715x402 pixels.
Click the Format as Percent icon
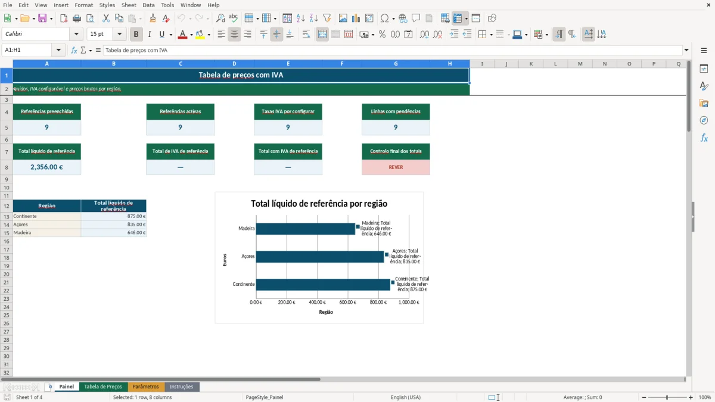tap(383, 35)
